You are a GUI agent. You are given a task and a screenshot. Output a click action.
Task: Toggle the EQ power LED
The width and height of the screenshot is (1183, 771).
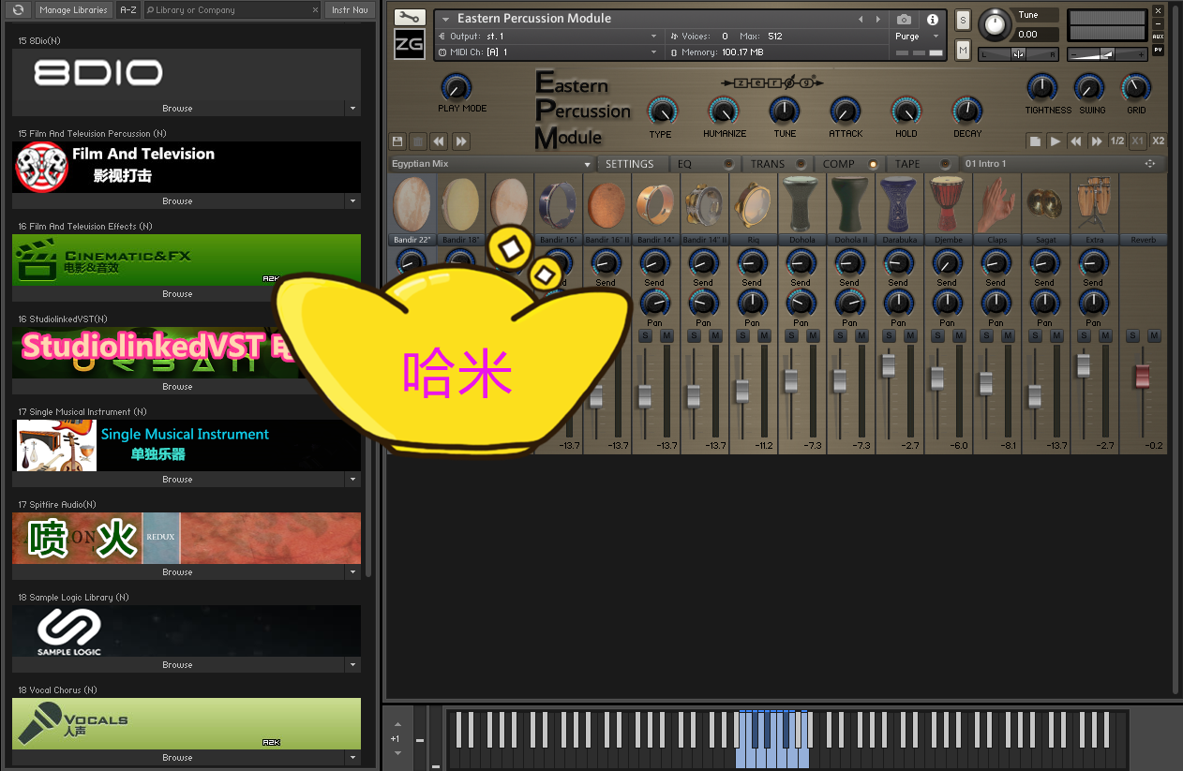728,164
